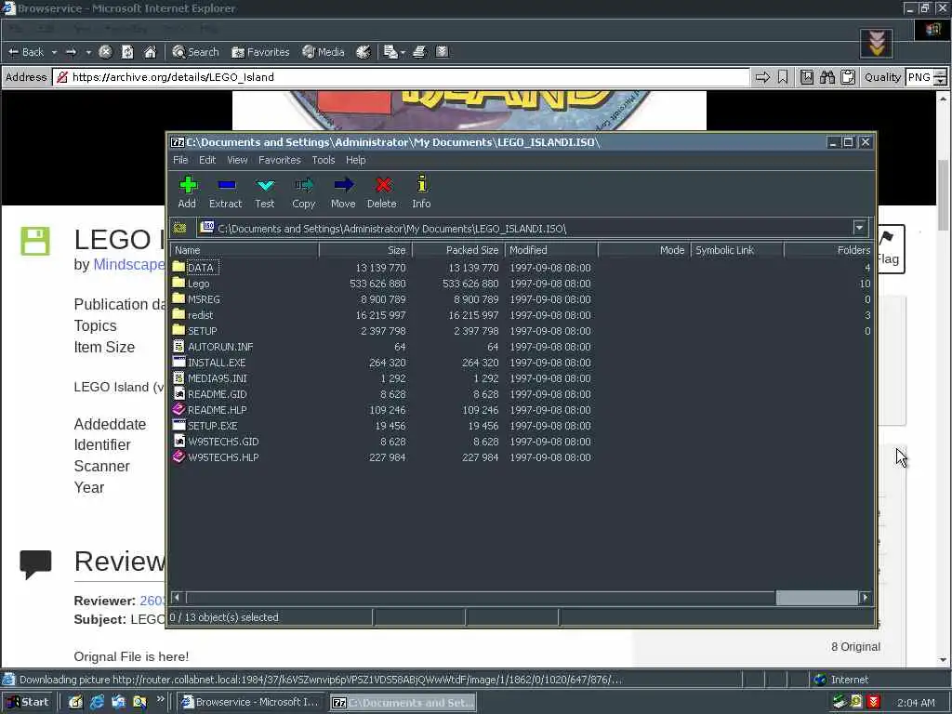Expand the 7-Zip path dropdown

[859, 228]
